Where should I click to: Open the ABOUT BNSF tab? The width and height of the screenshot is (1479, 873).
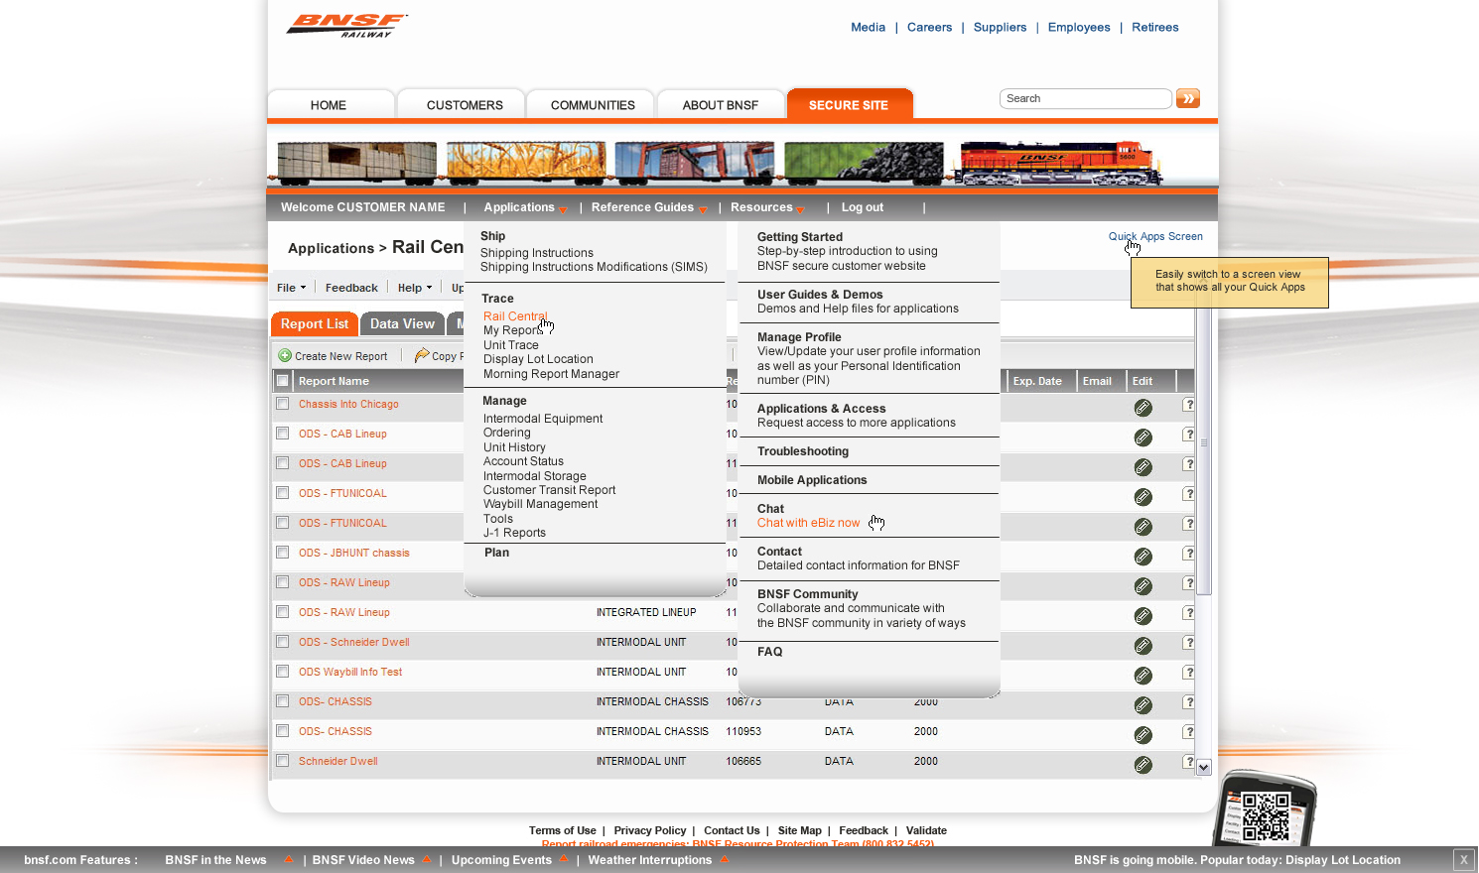721,105
